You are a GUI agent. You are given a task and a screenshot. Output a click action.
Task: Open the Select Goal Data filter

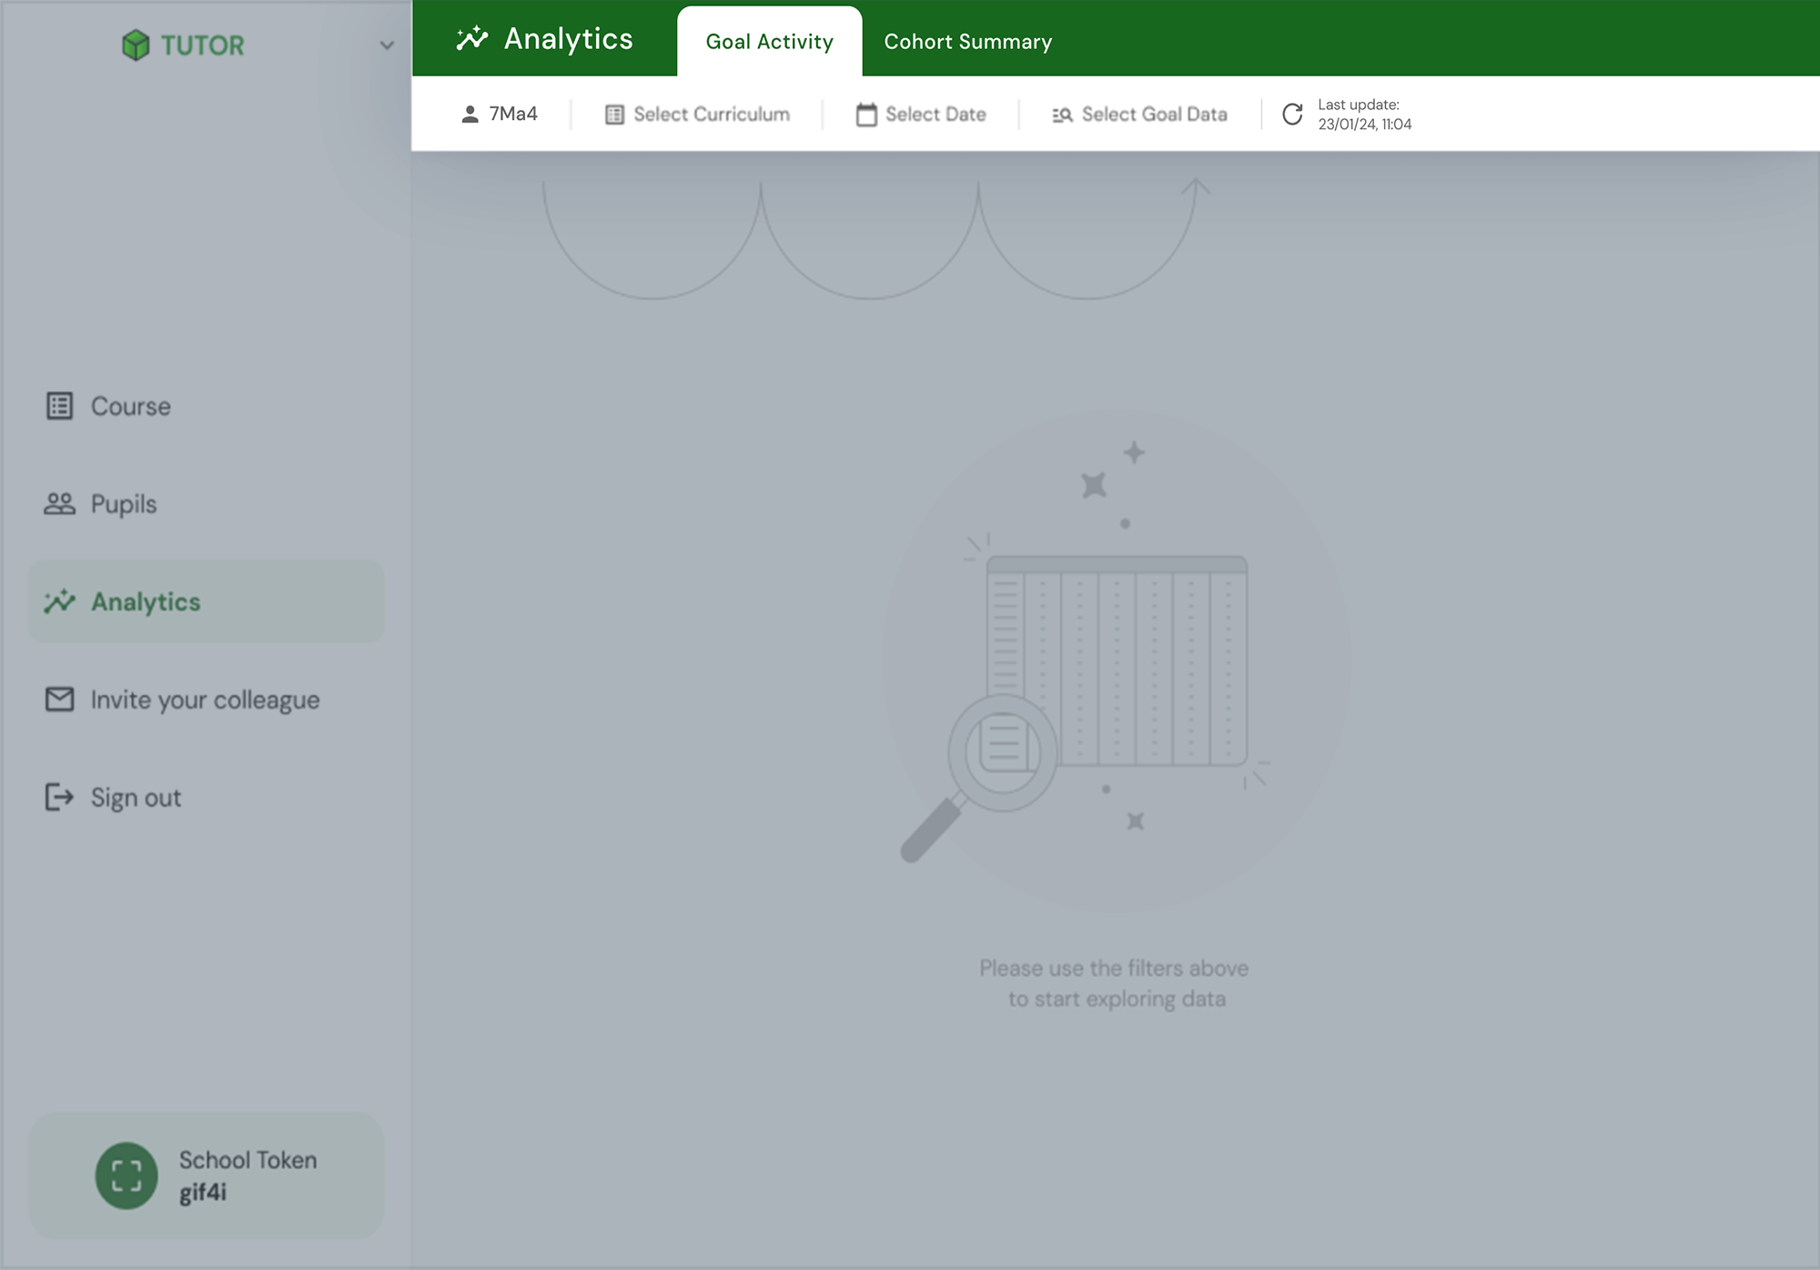(x=1140, y=115)
